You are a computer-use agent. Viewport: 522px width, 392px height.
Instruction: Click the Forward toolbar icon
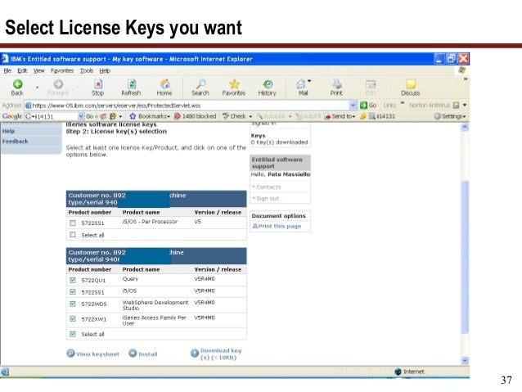coord(58,84)
